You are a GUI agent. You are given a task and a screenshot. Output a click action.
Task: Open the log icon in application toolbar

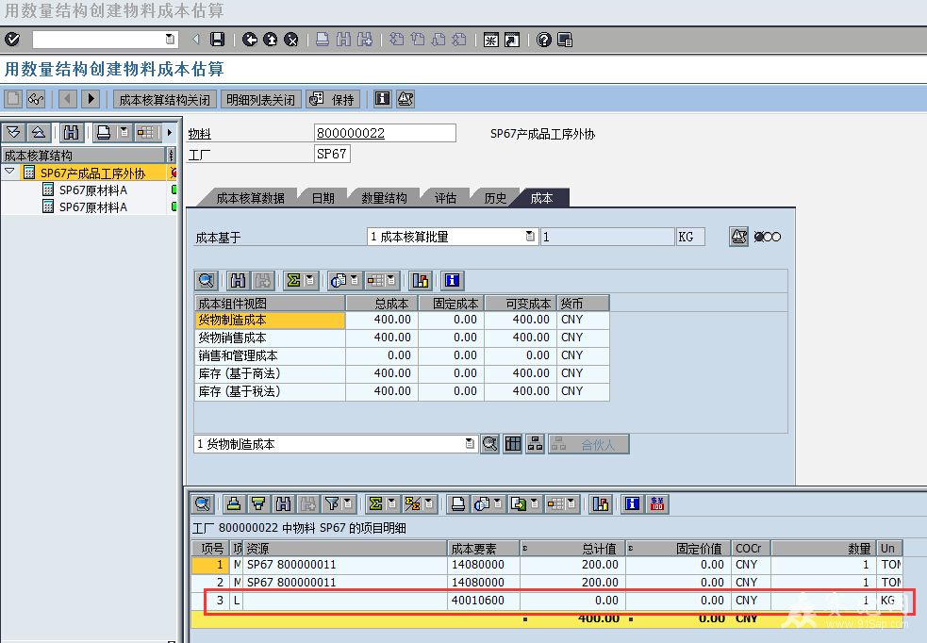point(406,99)
